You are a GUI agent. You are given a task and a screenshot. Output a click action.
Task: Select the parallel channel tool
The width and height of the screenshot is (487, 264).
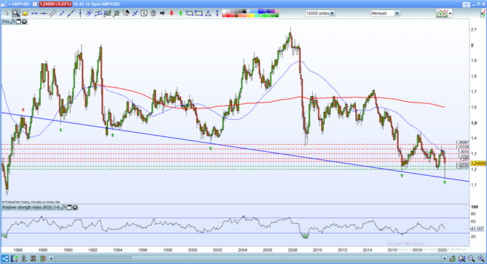98,14
